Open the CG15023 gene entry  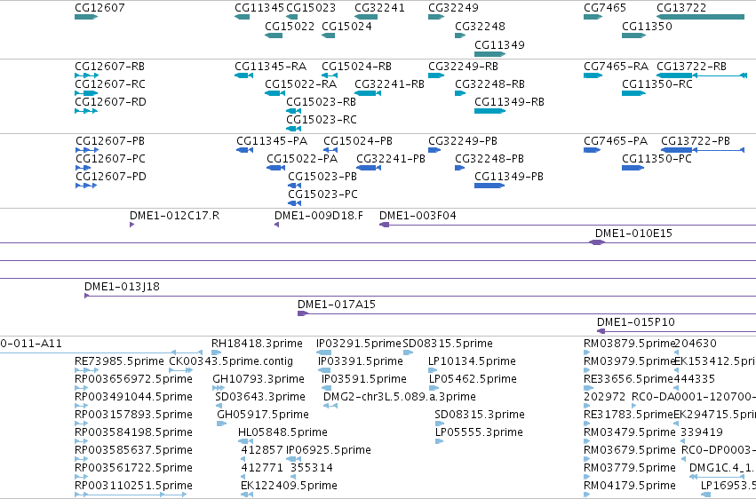[x=311, y=8]
